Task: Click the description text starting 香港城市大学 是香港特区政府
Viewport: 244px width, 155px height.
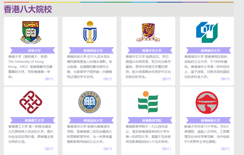Action: coord(207,67)
